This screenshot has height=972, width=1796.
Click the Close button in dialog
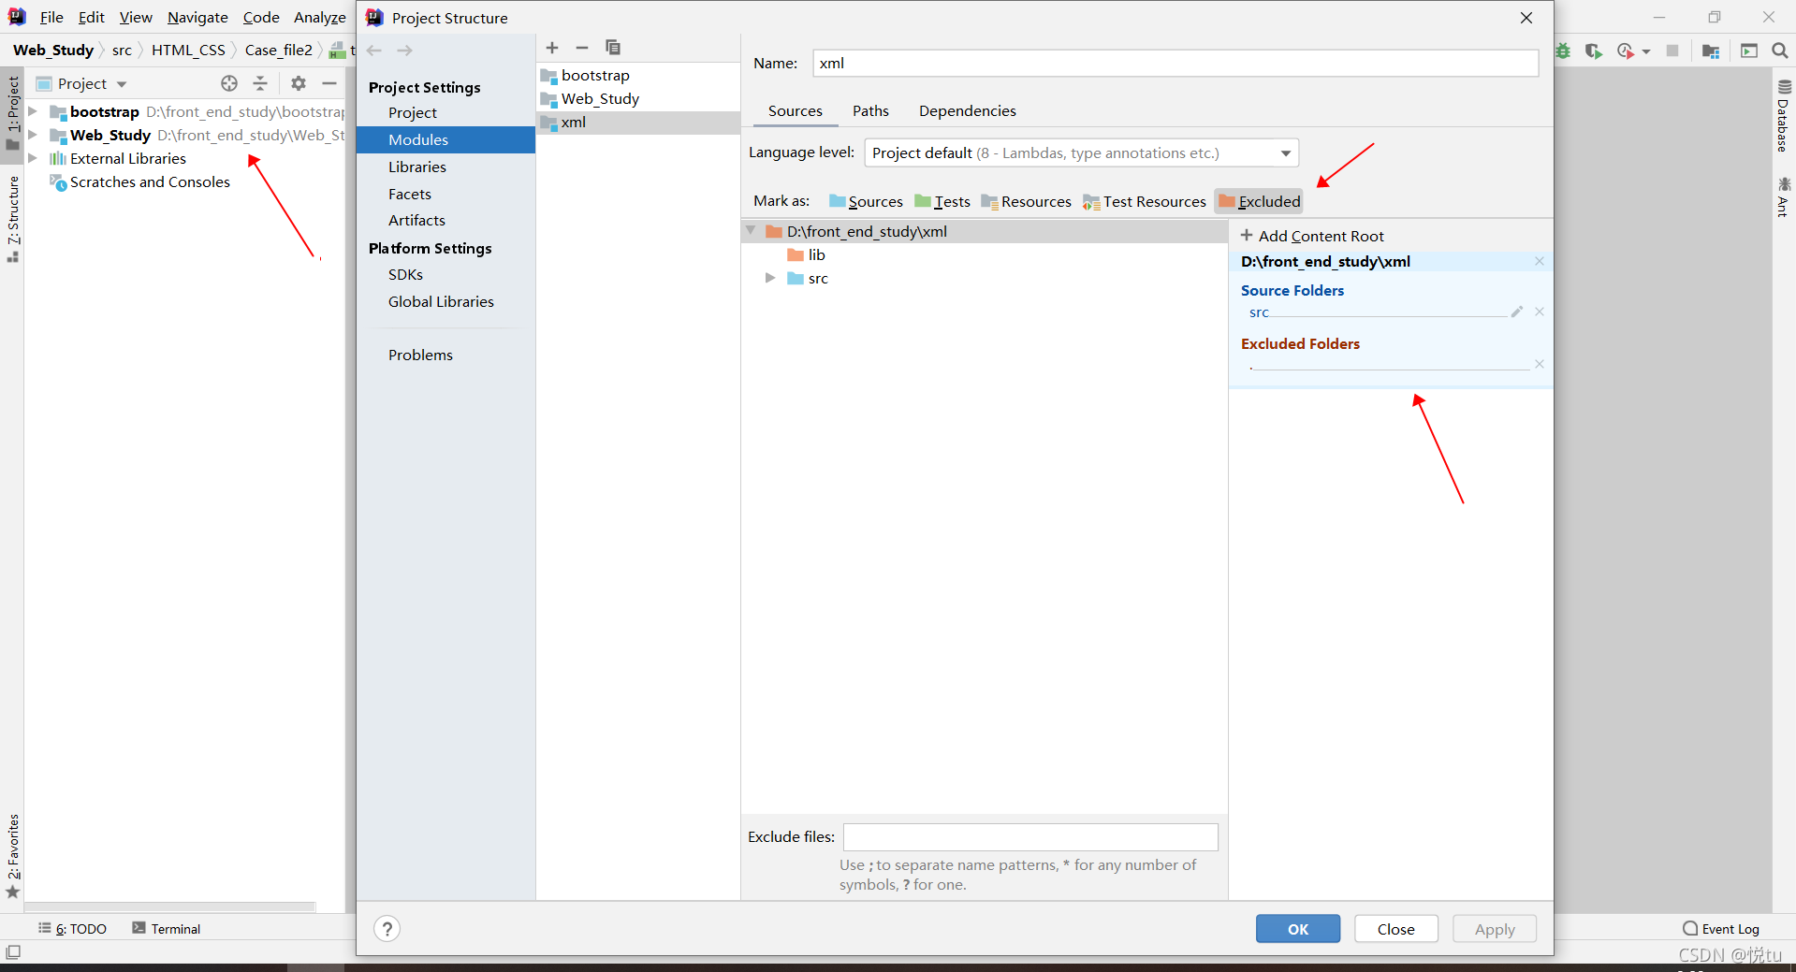click(1395, 929)
